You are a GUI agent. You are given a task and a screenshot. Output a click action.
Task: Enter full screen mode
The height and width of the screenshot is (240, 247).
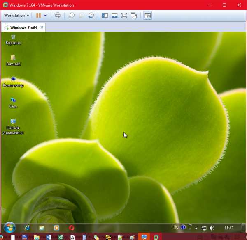click(x=124, y=15)
